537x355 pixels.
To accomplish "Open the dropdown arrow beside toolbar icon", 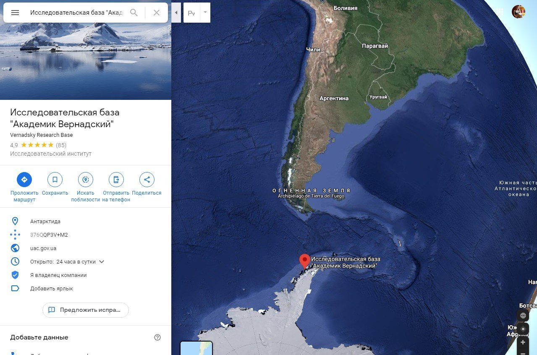I will (205, 13).
